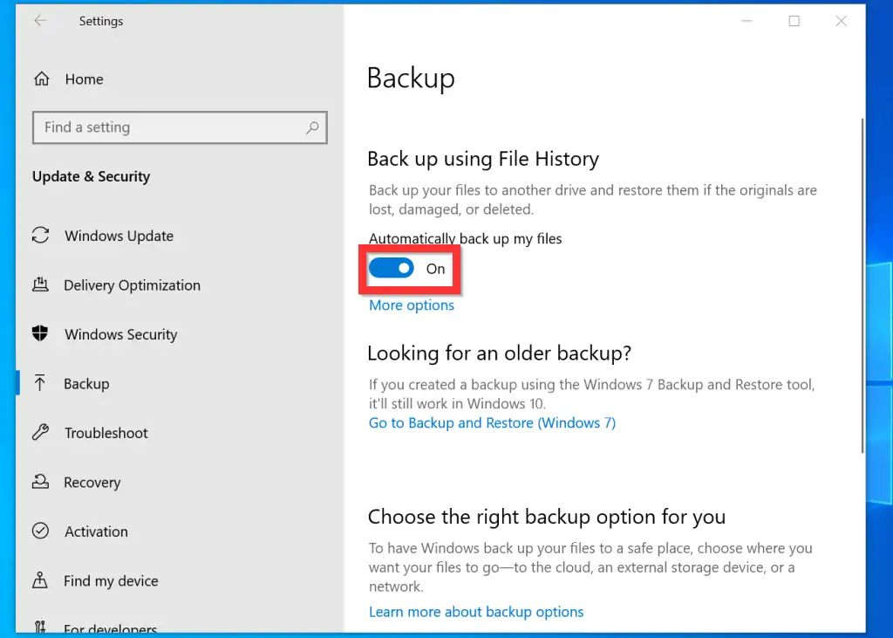Select the Windows Update sidebar icon
This screenshot has width=893, height=638.
tap(41, 236)
